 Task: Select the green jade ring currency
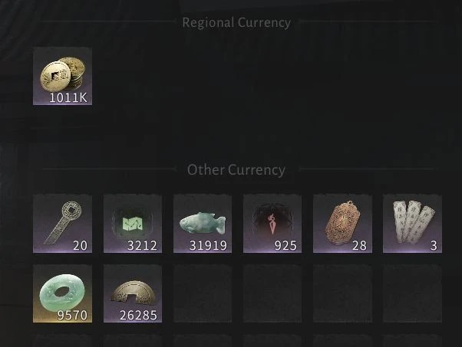point(62,293)
